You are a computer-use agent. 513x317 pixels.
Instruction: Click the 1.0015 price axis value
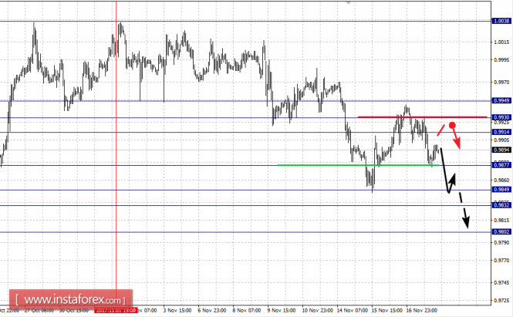(501, 42)
